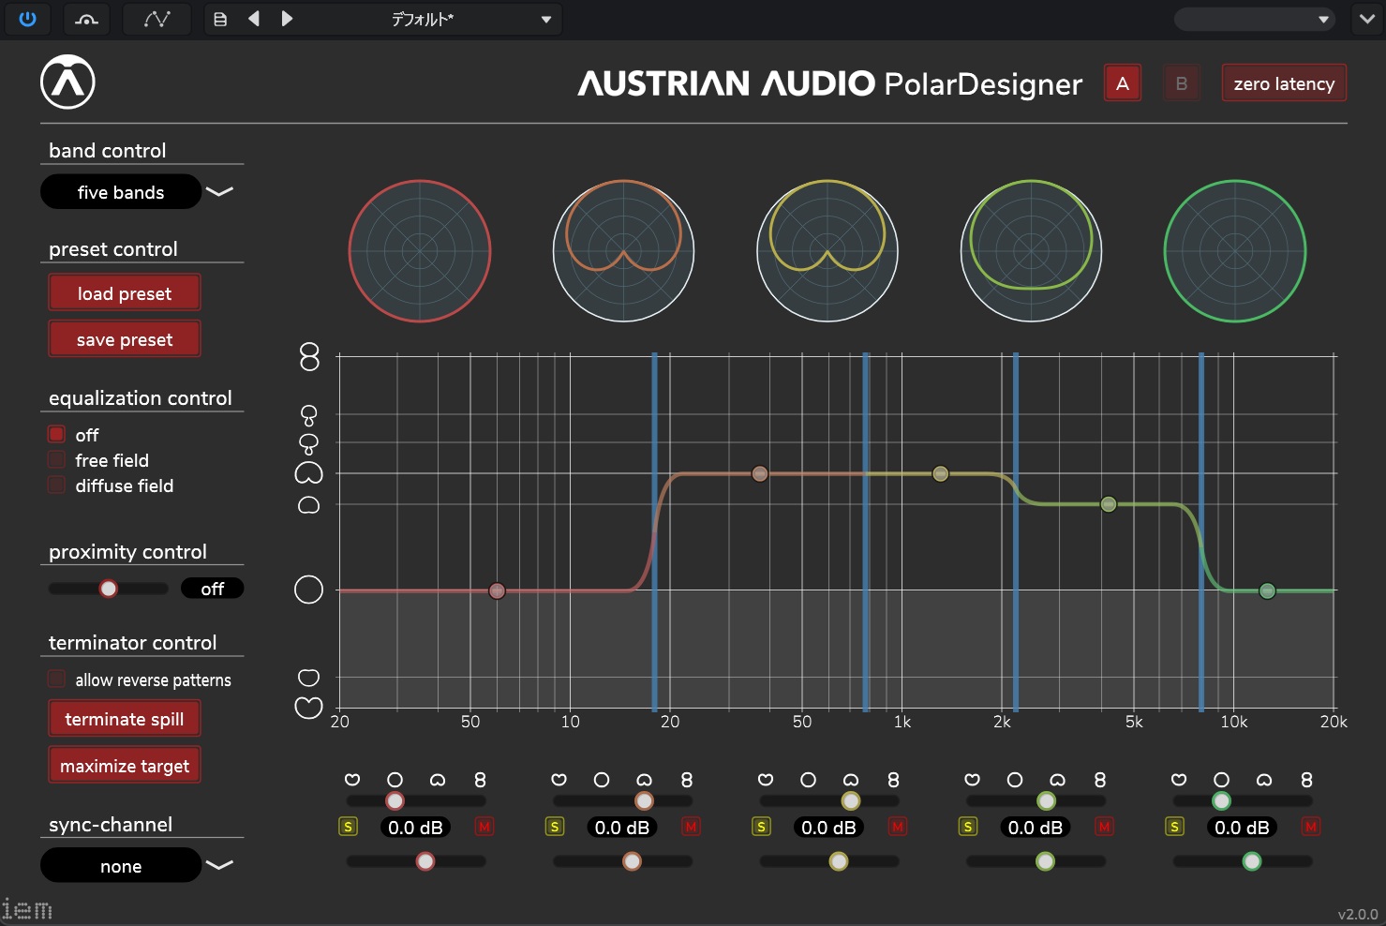The height and width of the screenshot is (926, 1386).
Task: Switch to the A settings slot
Action: (x=1122, y=83)
